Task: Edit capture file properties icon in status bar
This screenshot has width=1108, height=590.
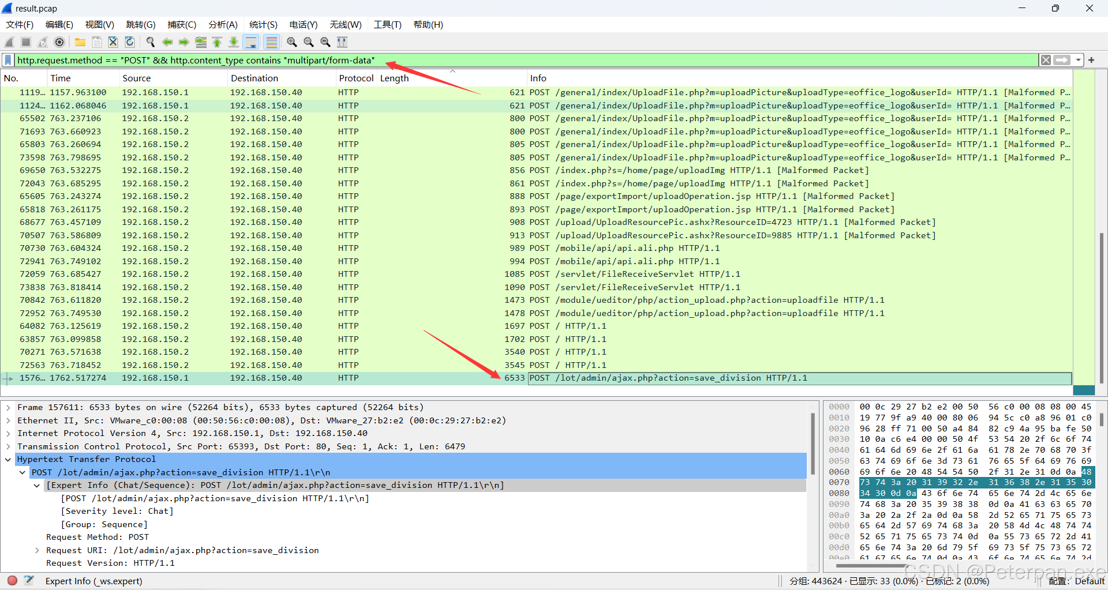Action: tap(29, 580)
